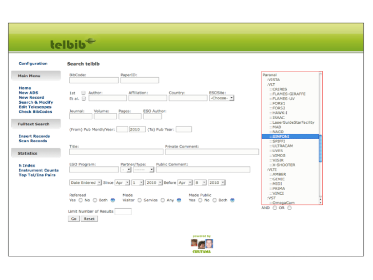Open the Since month dropdown
373x280 pixels.
[122, 182]
